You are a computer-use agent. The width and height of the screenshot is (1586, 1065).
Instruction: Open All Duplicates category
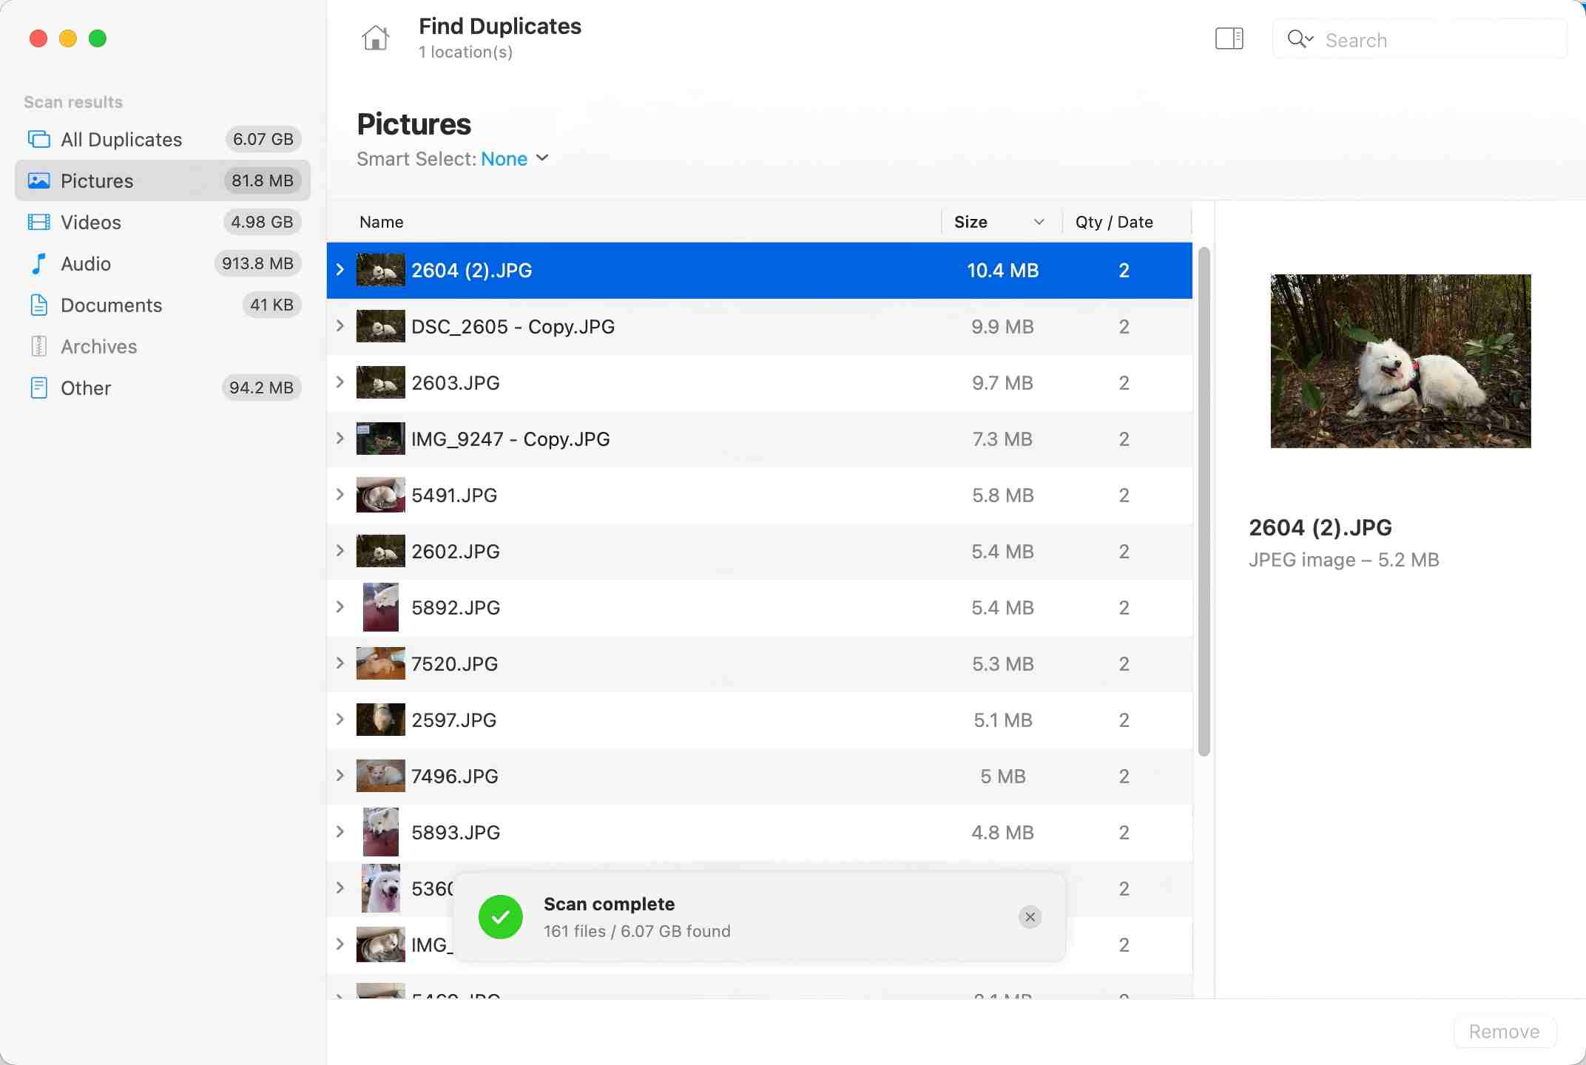tap(121, 140)
